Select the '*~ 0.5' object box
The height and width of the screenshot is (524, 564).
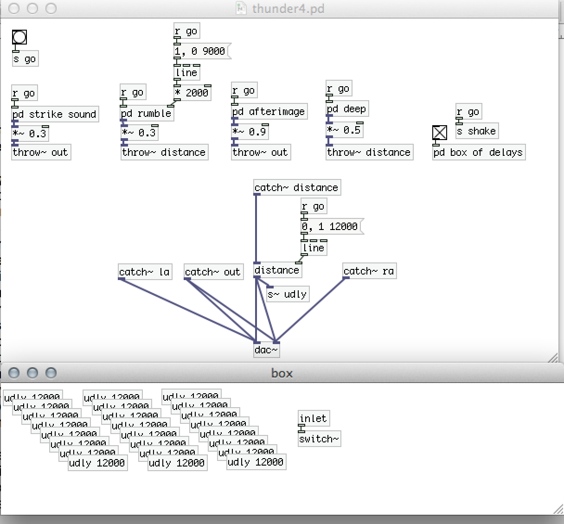[x=345, y=130]
